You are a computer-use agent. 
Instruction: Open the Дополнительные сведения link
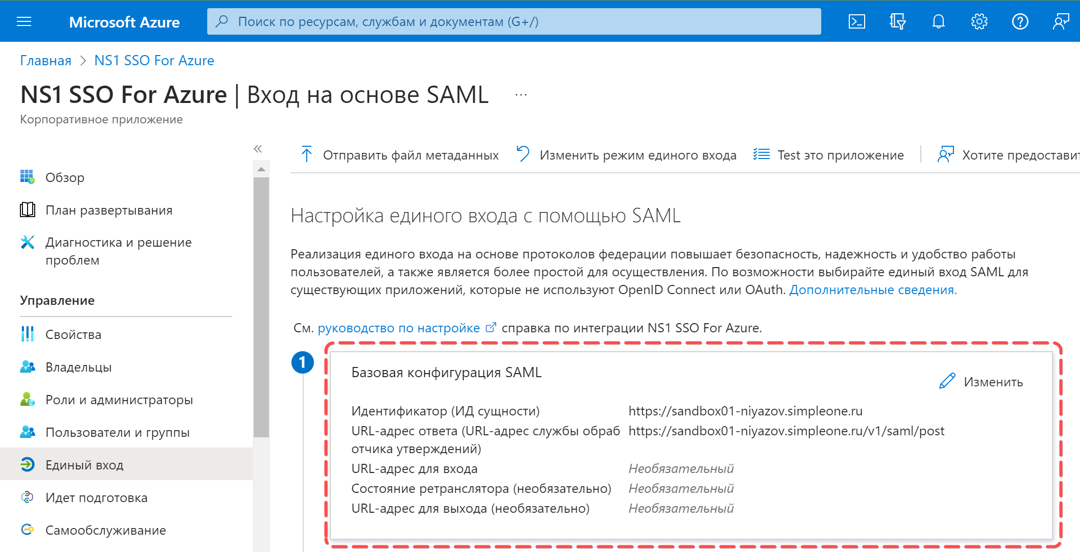pos(873,290)
